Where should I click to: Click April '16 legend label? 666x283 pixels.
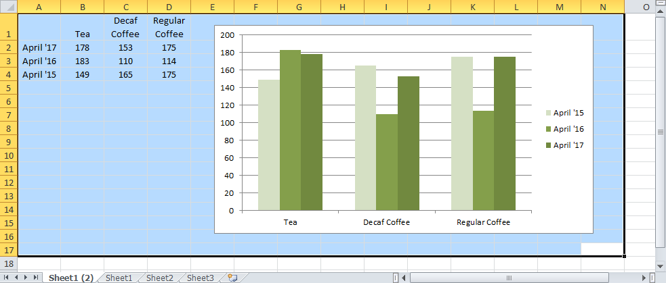[x=568, y=129]
